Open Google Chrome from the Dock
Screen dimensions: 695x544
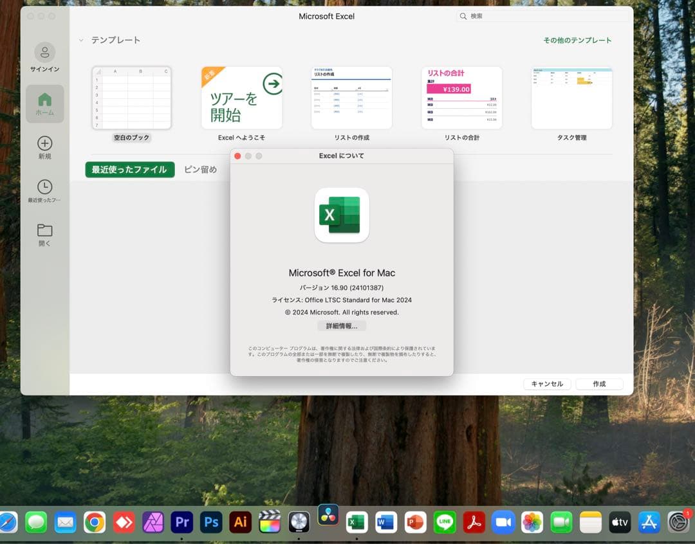pyautogui.click(x=95, y=523)
